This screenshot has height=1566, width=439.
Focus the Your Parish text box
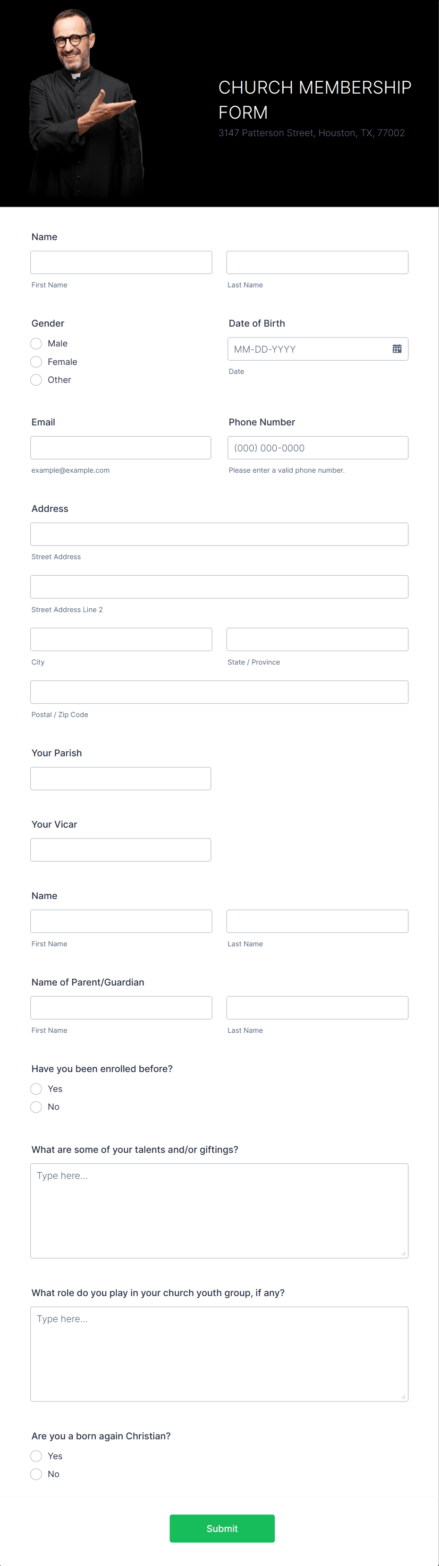point(121,779)
